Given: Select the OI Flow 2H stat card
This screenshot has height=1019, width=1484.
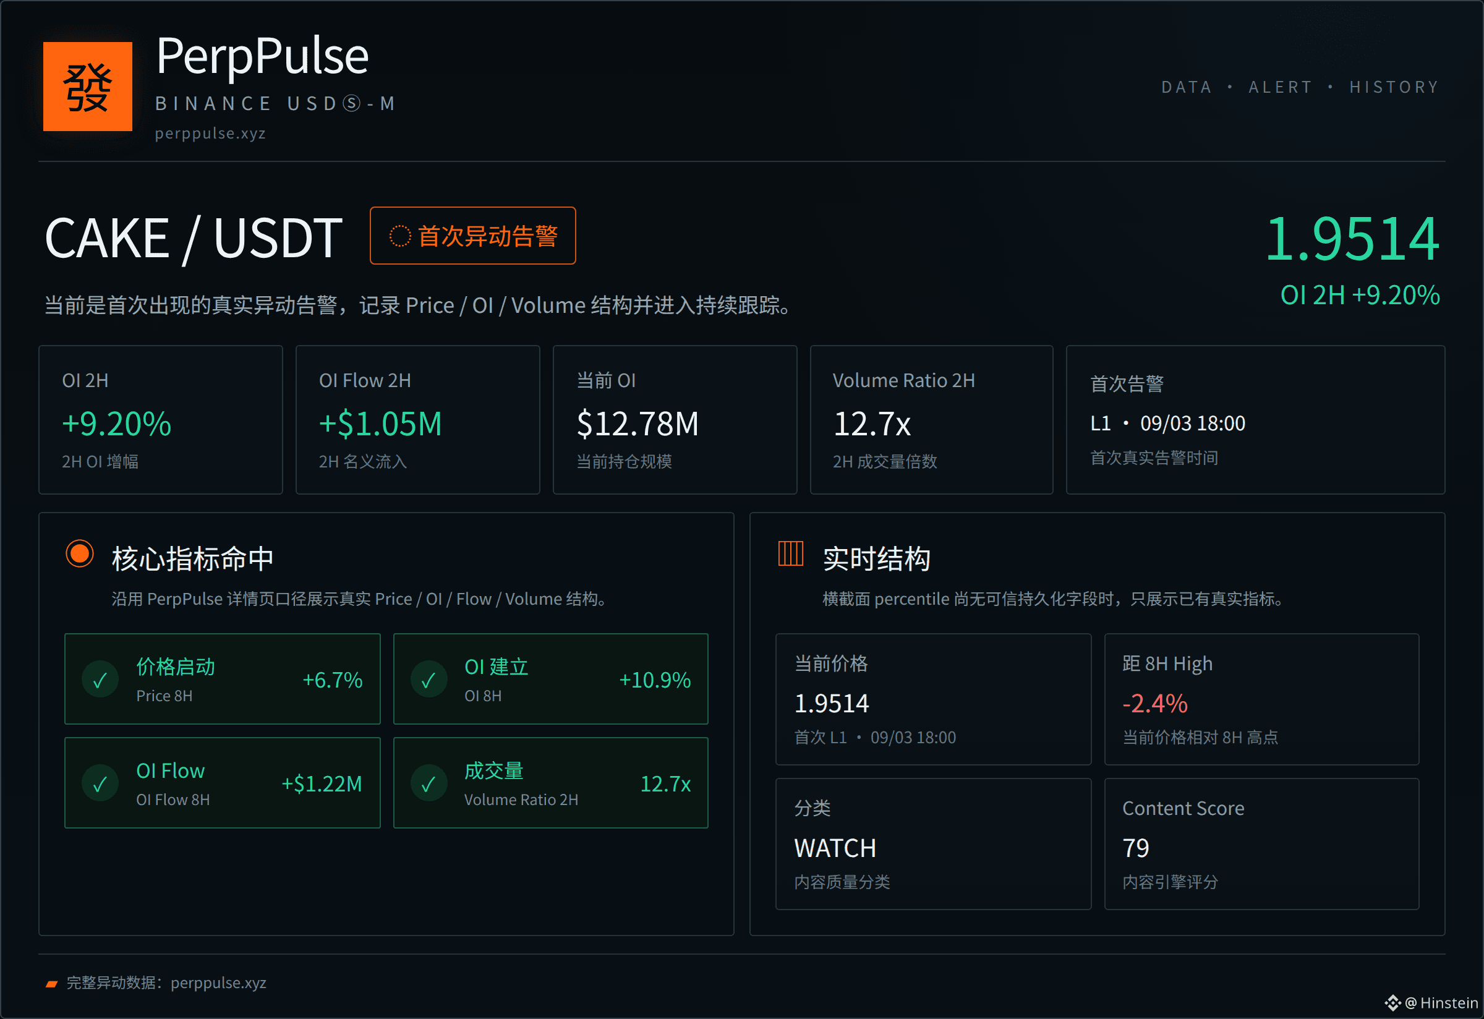Looking at the screenshot, I should 417,420.
